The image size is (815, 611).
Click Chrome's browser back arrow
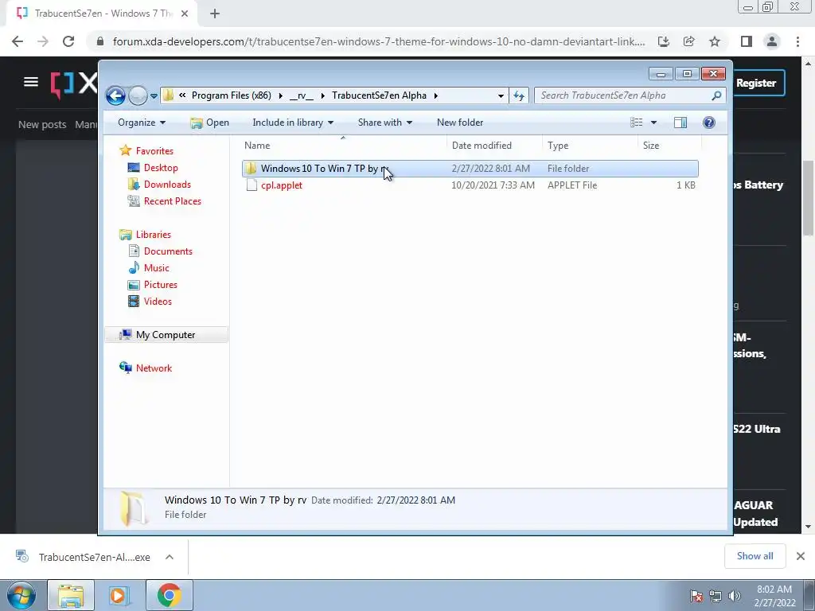[x=18, y=41]
